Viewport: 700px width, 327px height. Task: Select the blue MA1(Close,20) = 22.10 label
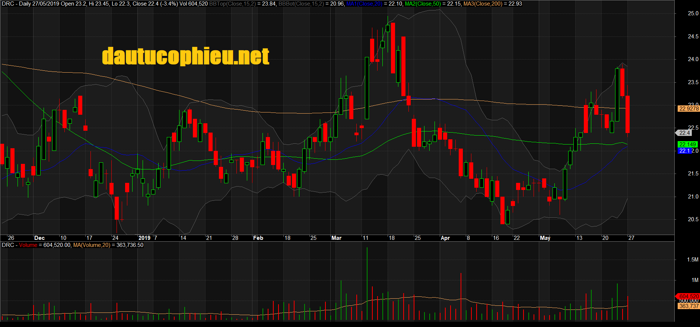[x=375, y=4]
